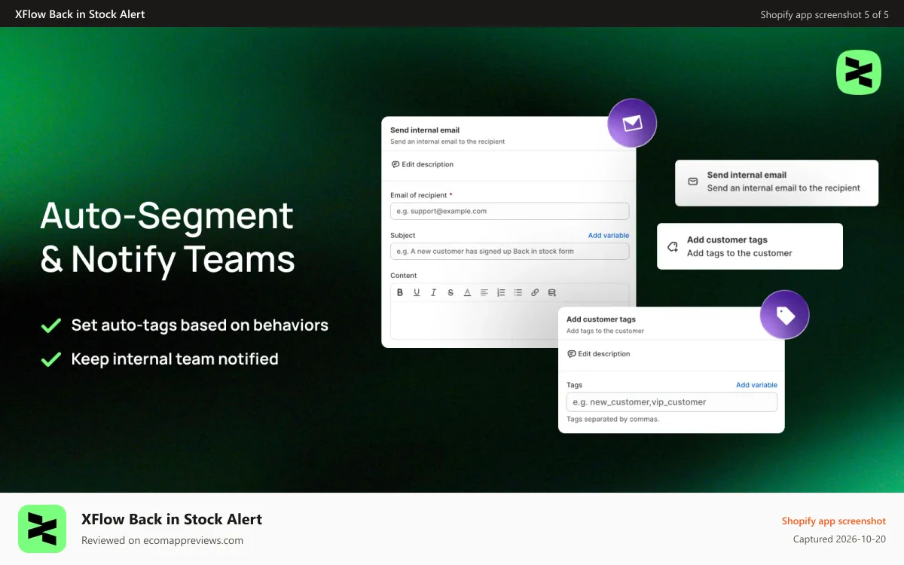This screenshot has width=904, height=565.
Task: Click the 'Auto-Segment & Notify Teams' headline
Action: [168, 237]
